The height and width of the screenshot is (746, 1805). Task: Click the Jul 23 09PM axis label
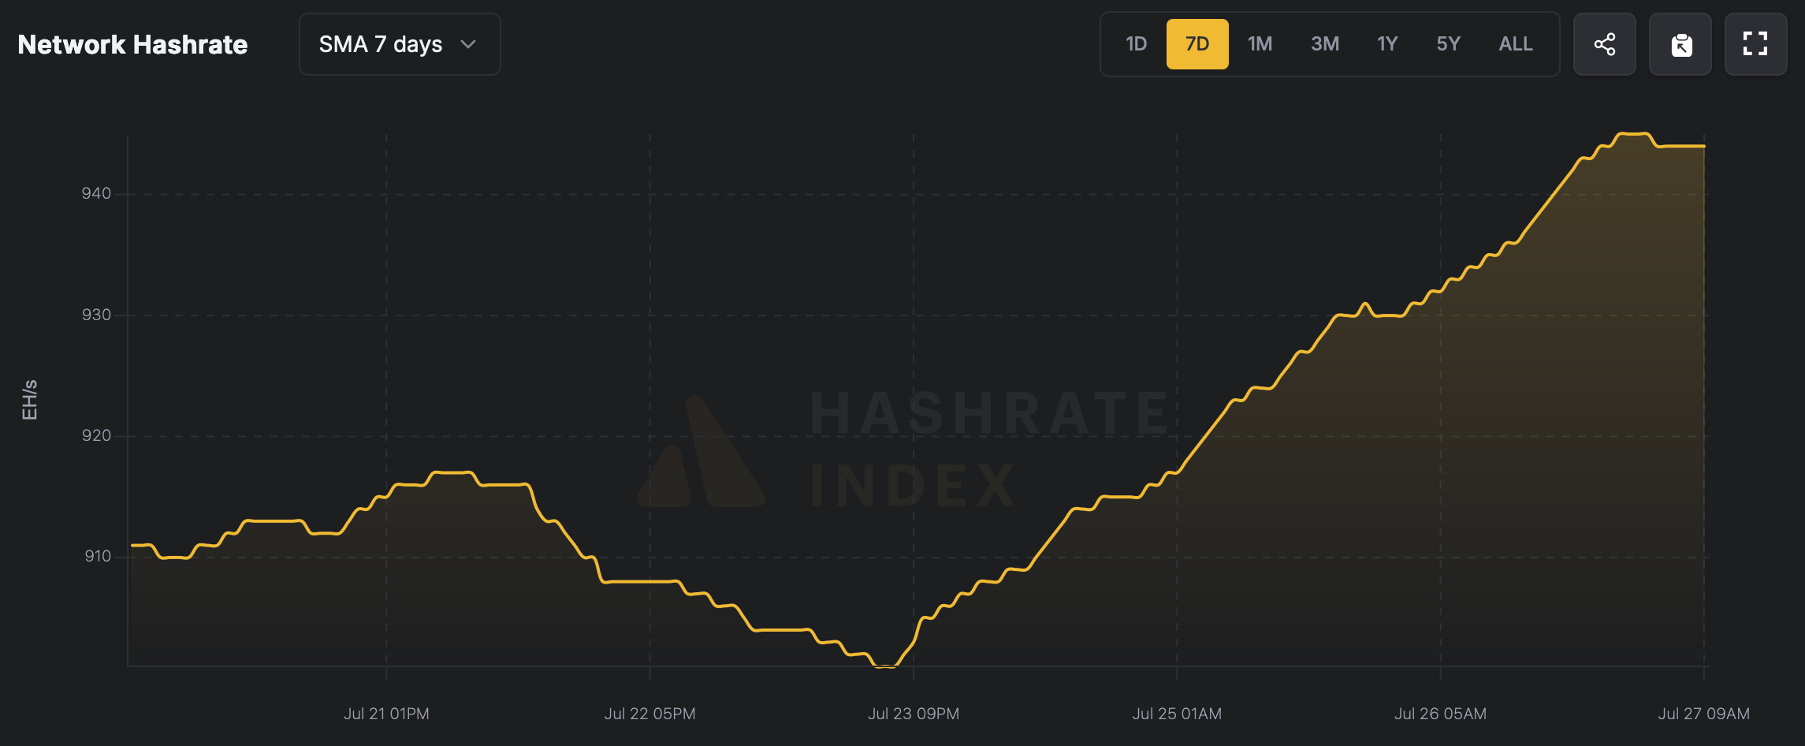915,713
